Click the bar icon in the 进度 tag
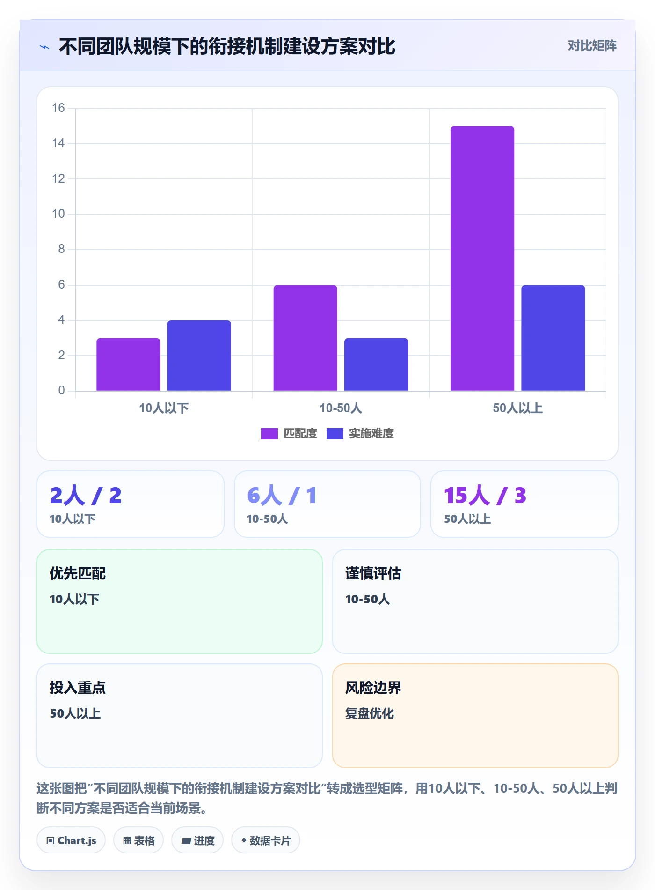The image size is (655, 890). click(186, 841)
